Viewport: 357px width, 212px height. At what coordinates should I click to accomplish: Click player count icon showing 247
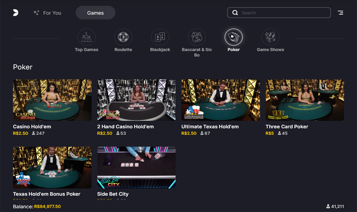33,133
